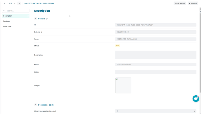Click the Draft status badge

pyautogui.click(x=118, y=46)
